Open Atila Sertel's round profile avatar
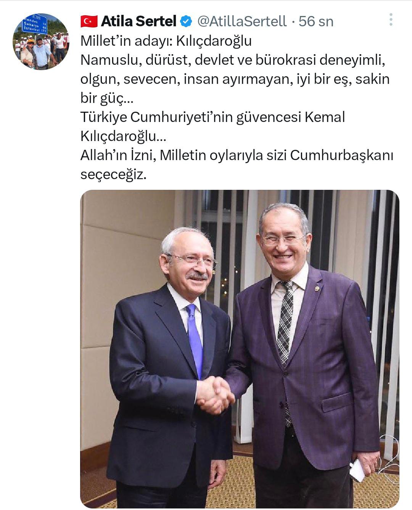The image size is (412, 510). pyautogui.click(x=41, y=42)
